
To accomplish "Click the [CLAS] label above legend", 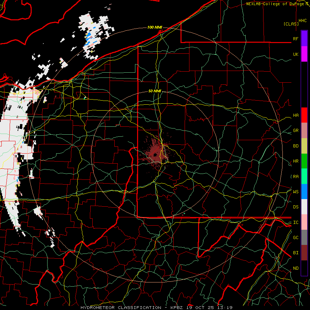I will click(x=291, y=24).
